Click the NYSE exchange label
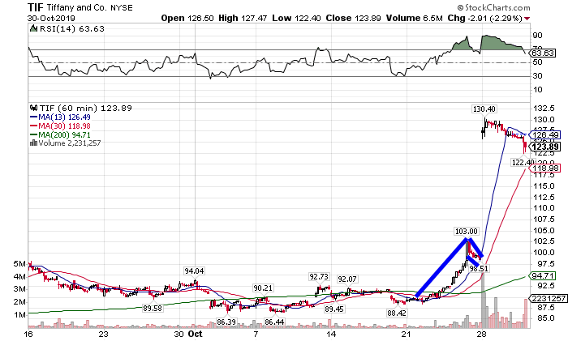 pos(122,7)
